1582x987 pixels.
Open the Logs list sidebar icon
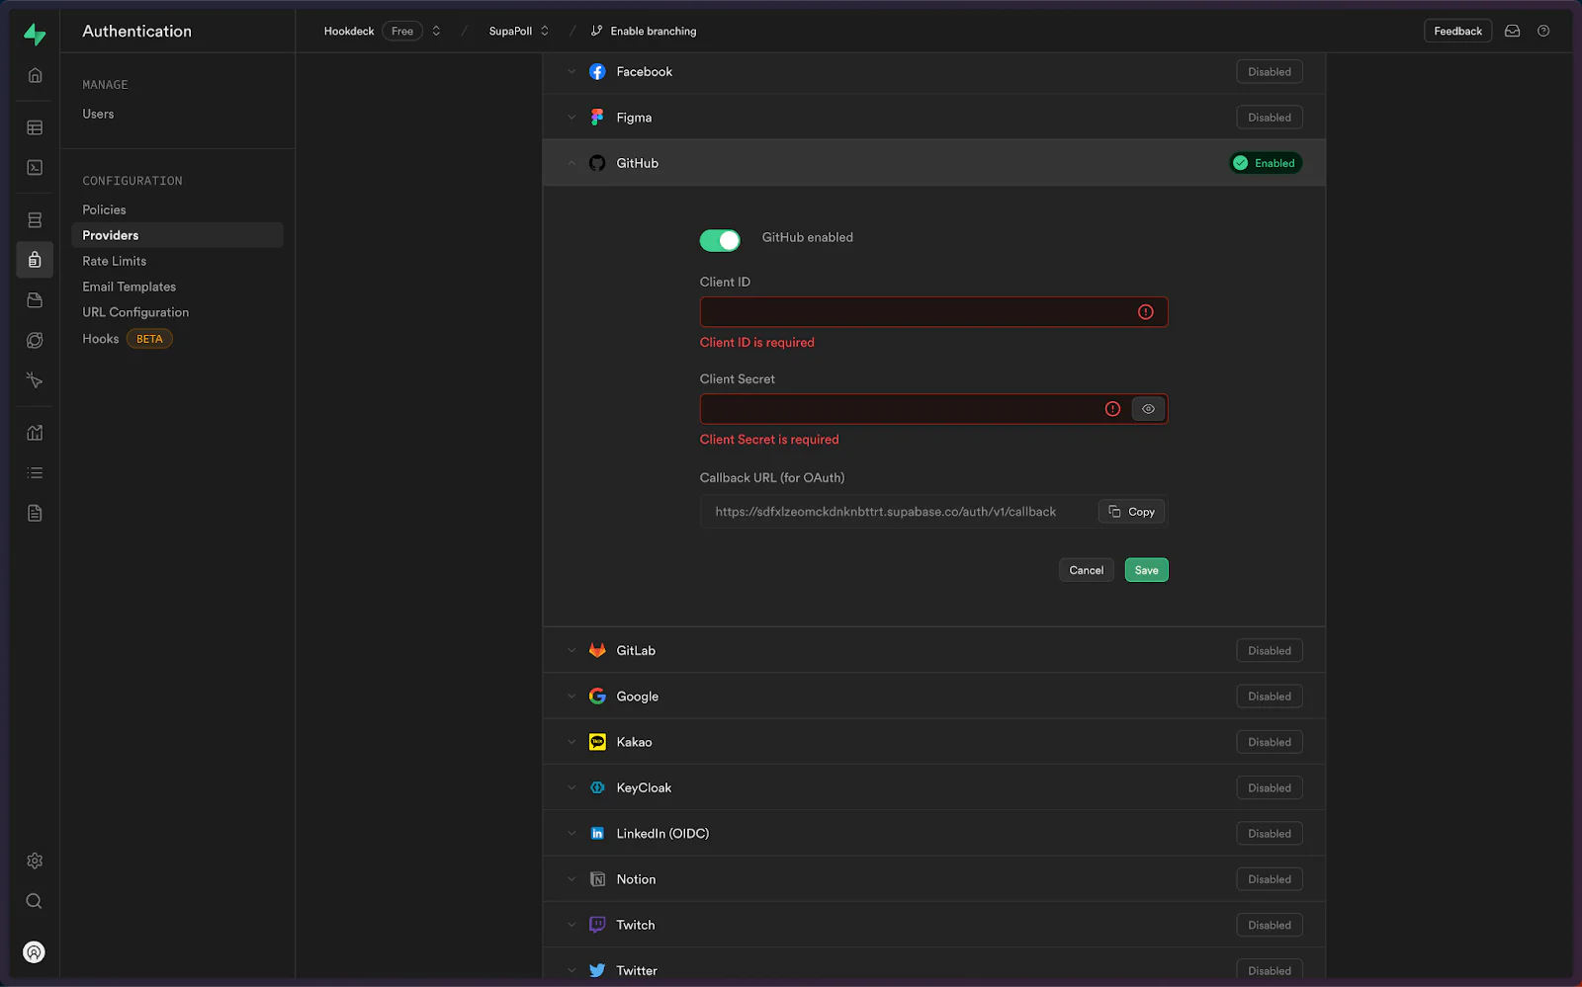tap(35, 473)
